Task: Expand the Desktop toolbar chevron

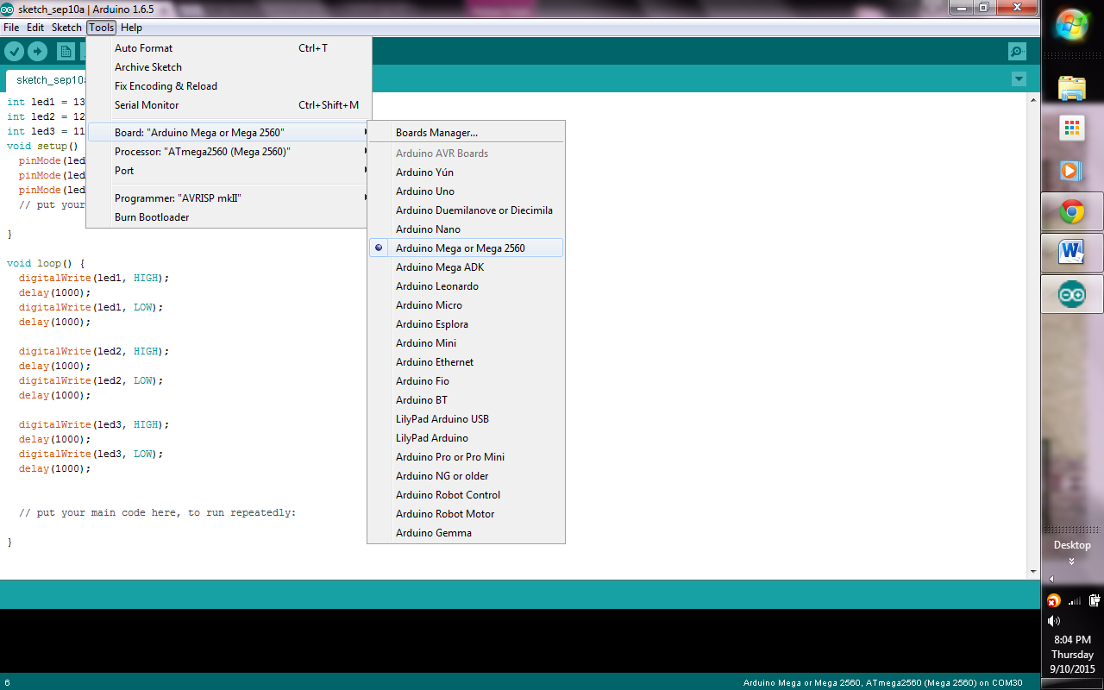Action: click(x=1071, y=561)
